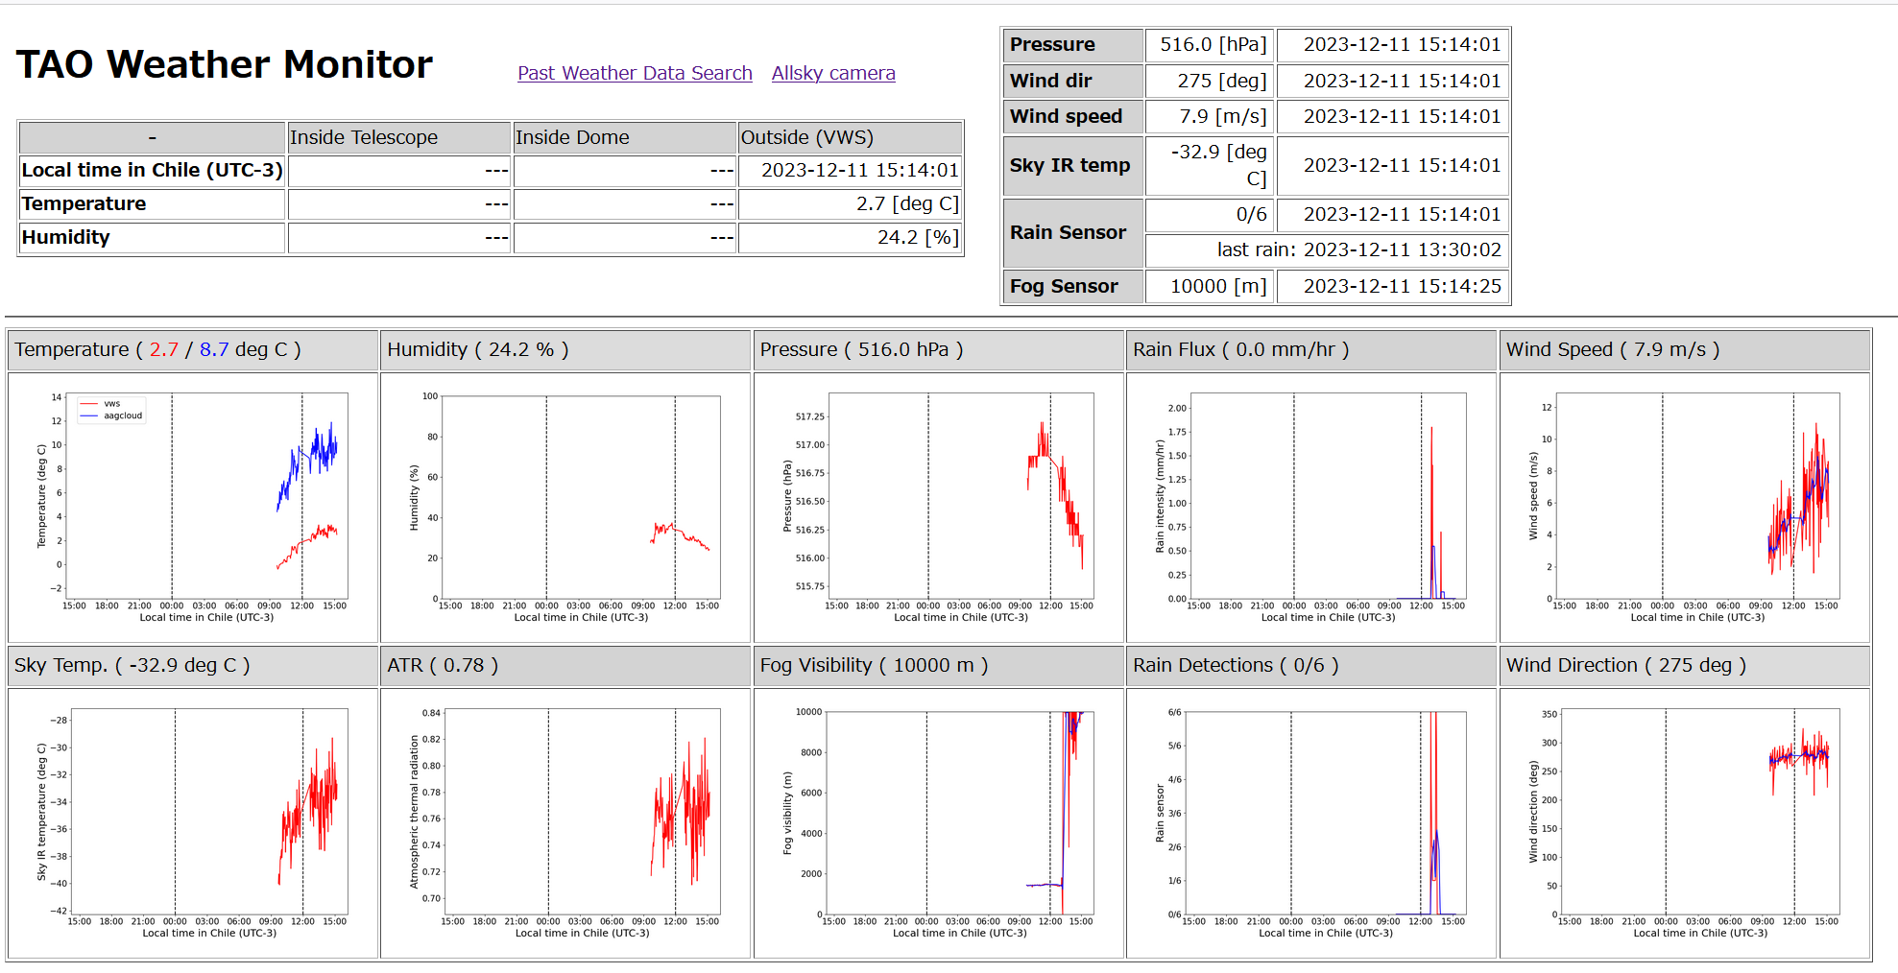The width and height of the screenshot is (1898, 973).
Task: Click the vws legend in temperature graph
Action: click(111, 404)
